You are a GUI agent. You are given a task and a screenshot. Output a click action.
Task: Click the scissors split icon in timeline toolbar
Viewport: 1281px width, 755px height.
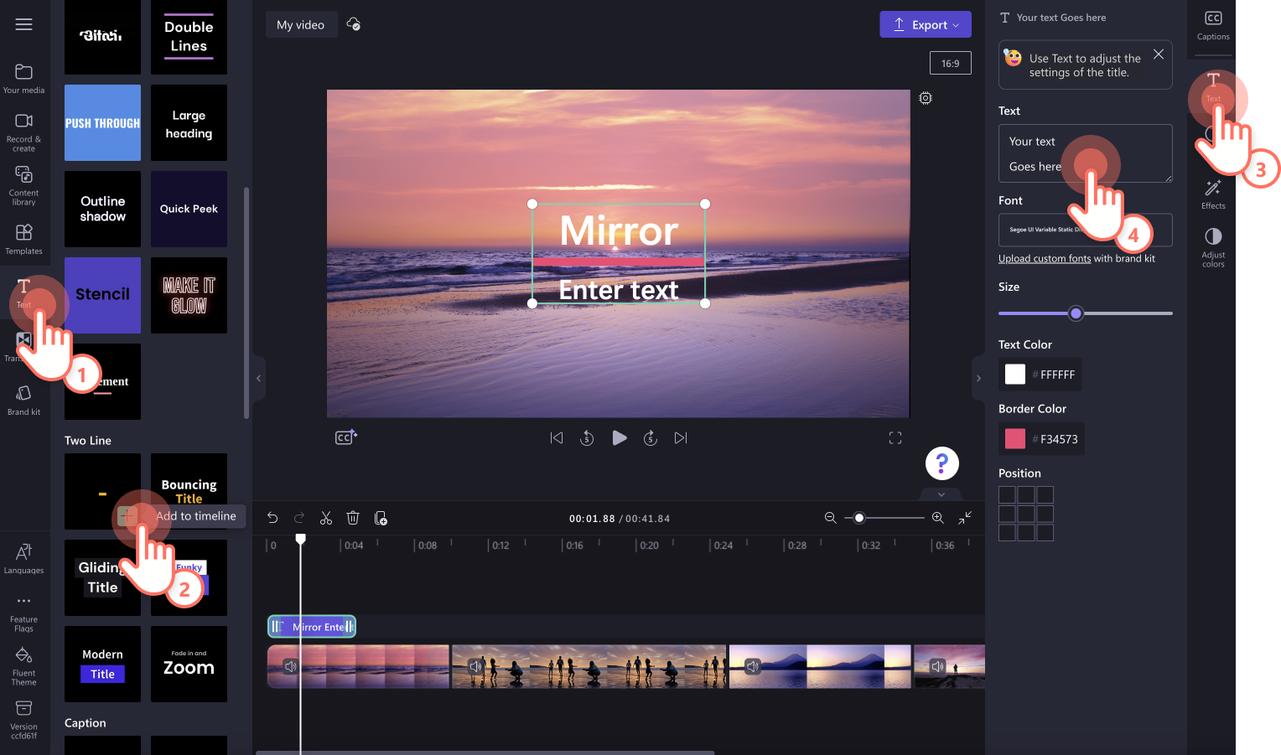326,518
